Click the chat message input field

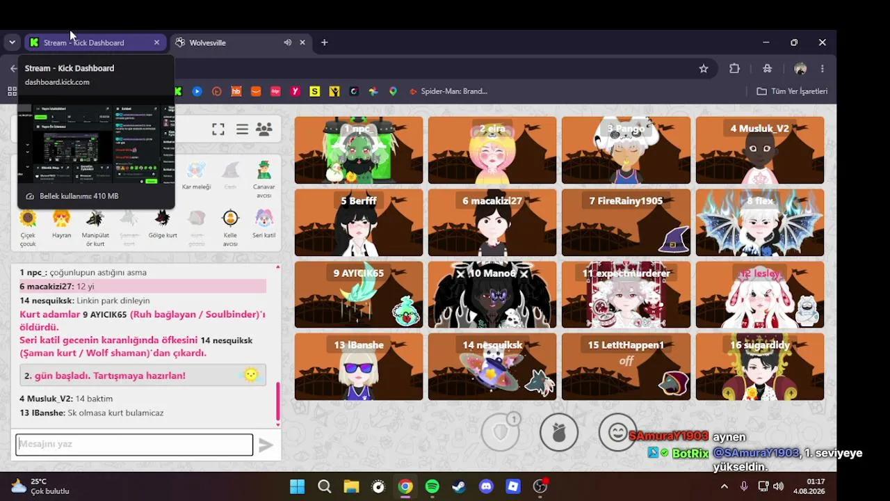pyautogui.click(x=134, y=445)
